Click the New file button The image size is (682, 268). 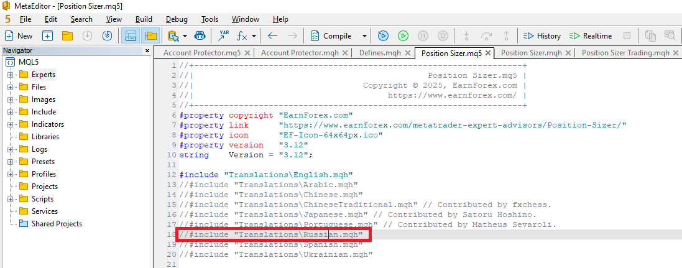(x=19, y=35)
